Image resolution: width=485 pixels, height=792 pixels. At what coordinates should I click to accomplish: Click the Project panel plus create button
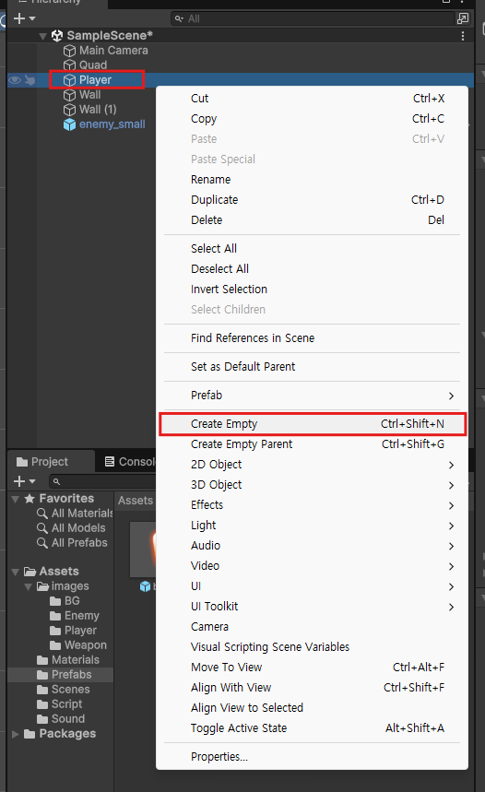point(19,481)
